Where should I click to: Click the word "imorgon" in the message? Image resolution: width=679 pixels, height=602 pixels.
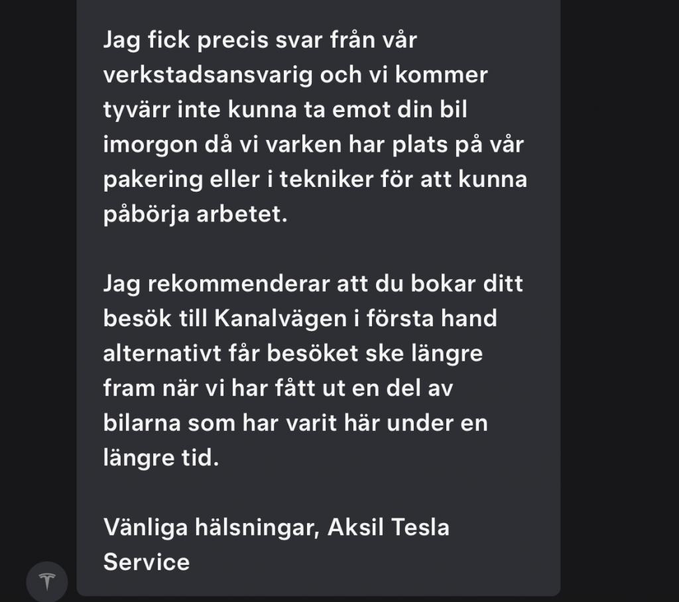(151, 145)
